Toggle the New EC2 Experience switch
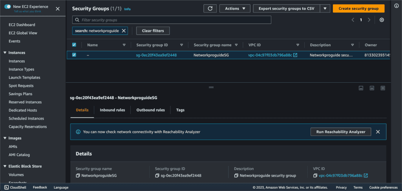 7,7
